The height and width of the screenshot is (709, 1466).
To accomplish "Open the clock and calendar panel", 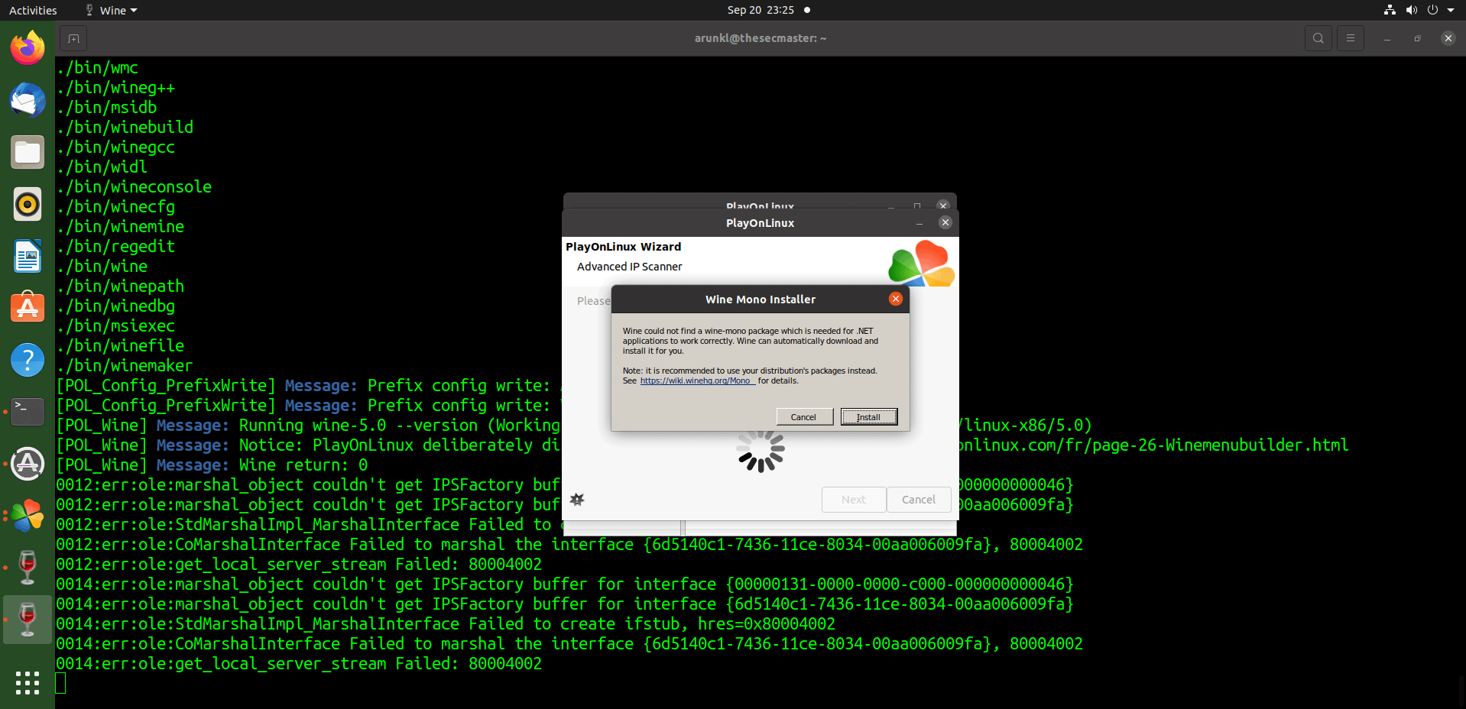I will coord(761,10).
